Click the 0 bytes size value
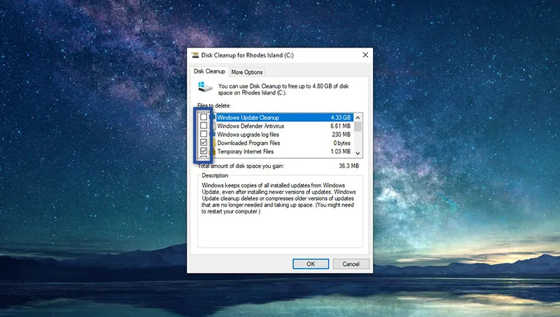Screen dimensions: 560x317 pos(342,143)
